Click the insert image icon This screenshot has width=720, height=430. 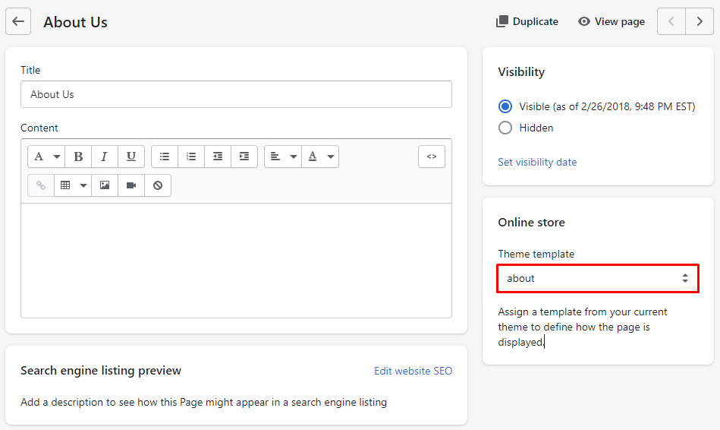(x=105, y=185)
